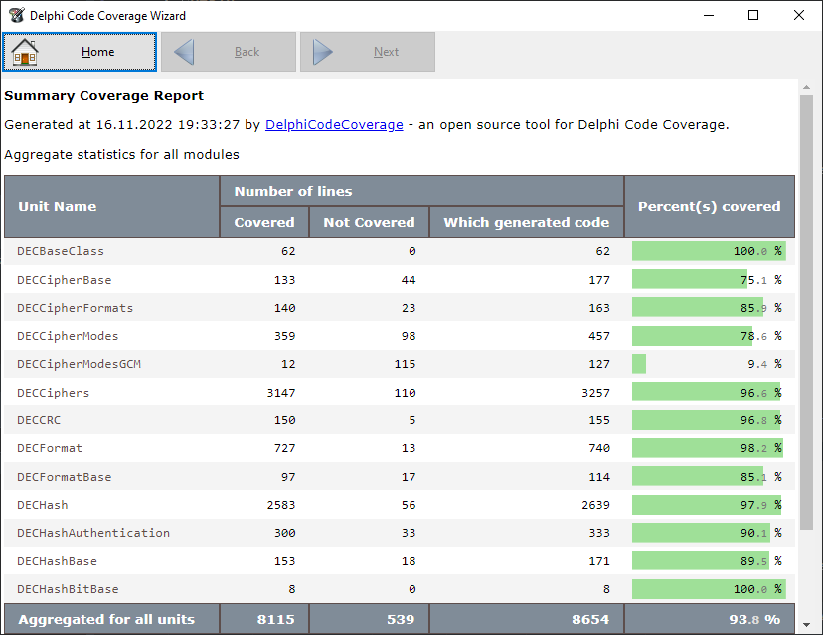Click the Not Covered column header
This screenshot has width=823, height=635.
369,223
